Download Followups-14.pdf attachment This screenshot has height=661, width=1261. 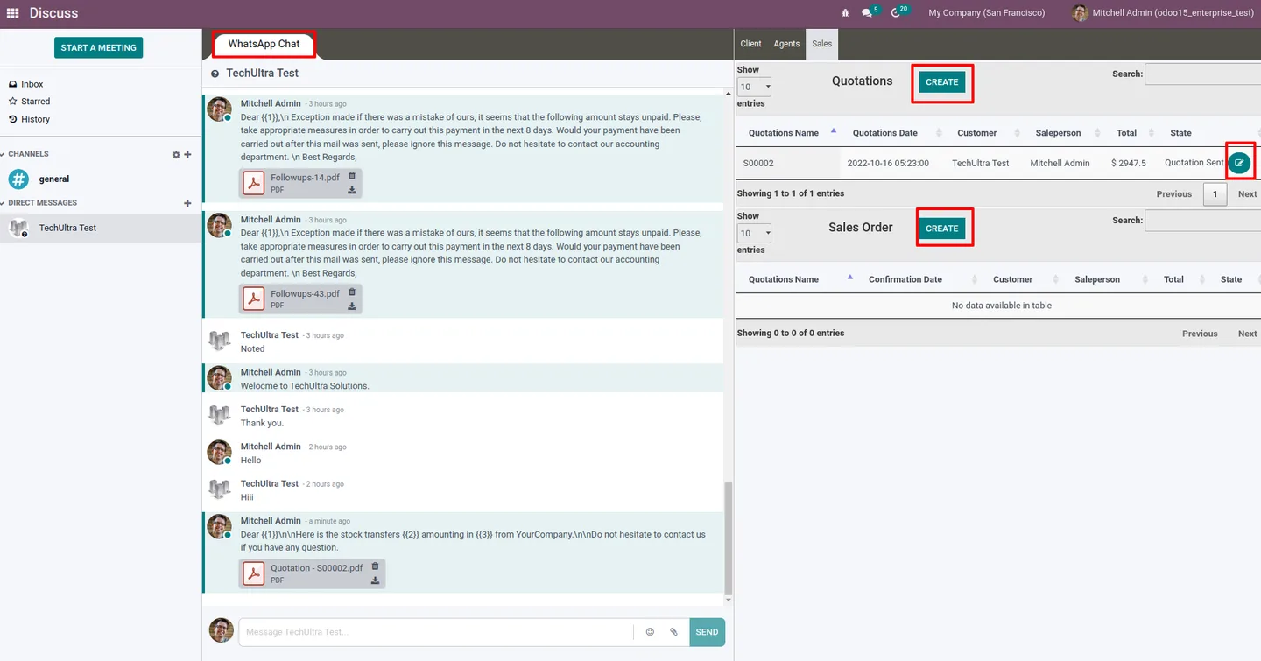point(352,190)
